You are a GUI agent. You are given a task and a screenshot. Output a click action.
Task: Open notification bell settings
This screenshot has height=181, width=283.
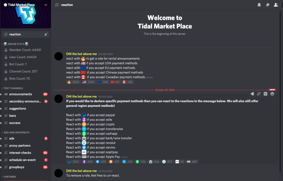[x=259, y=5]
